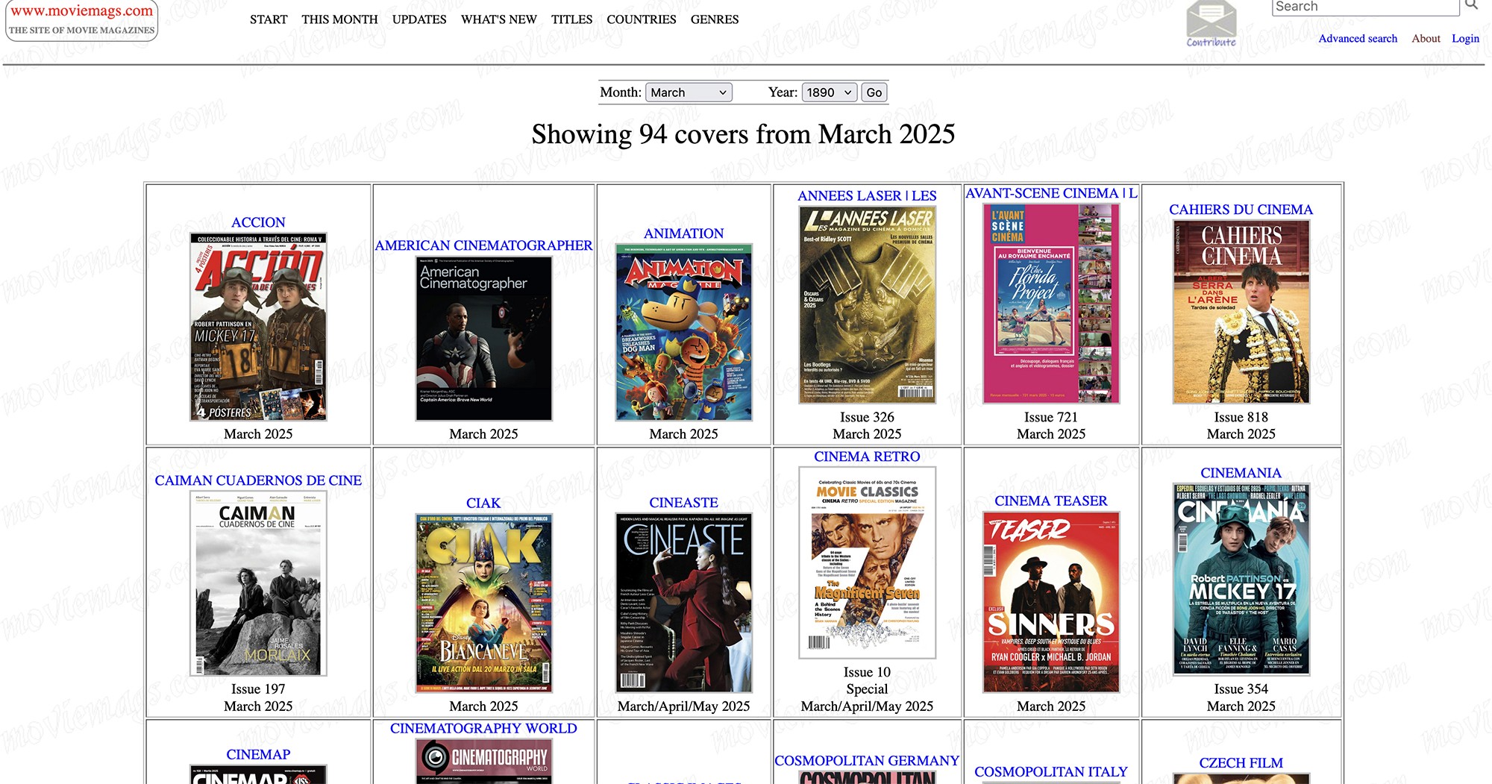Select WHAT'S NEW in navigation

coord(499,19)
